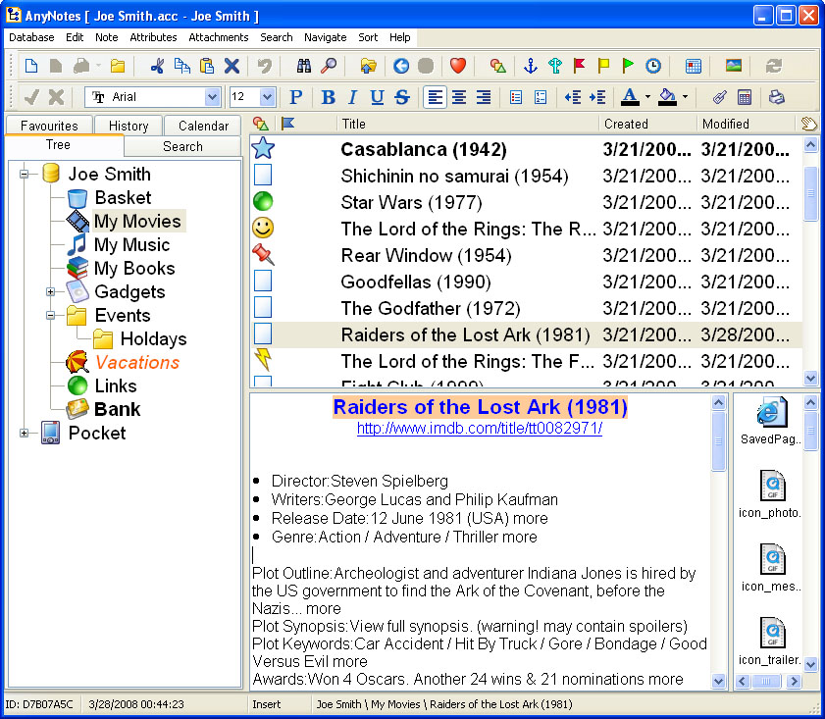
Task: Toggle bold formatting
Action: 328,97
